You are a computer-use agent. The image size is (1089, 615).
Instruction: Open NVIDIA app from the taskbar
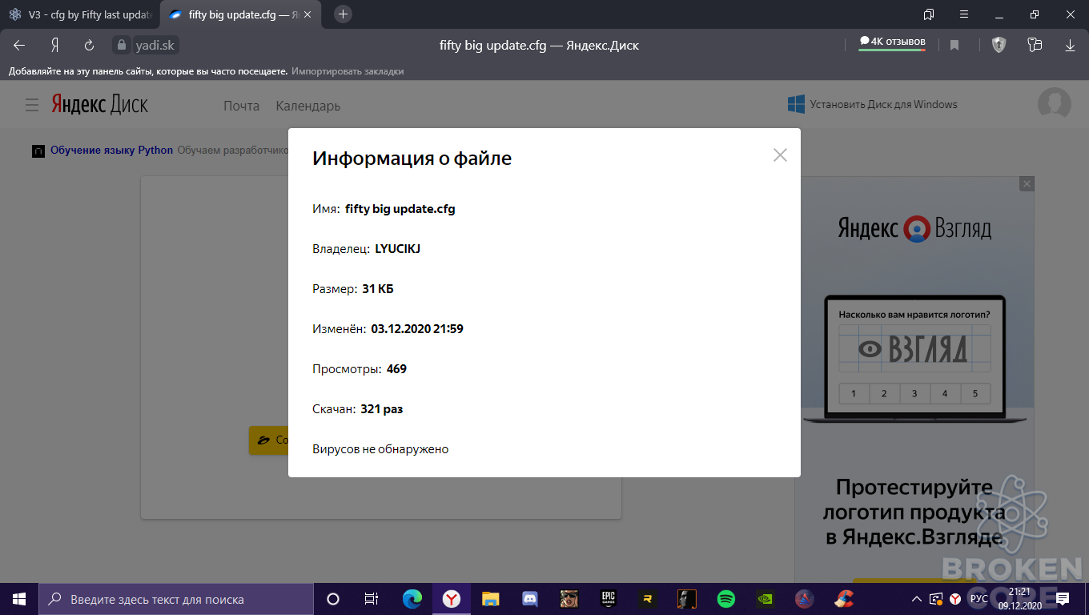pyautogui.click(x=766, y=599)
